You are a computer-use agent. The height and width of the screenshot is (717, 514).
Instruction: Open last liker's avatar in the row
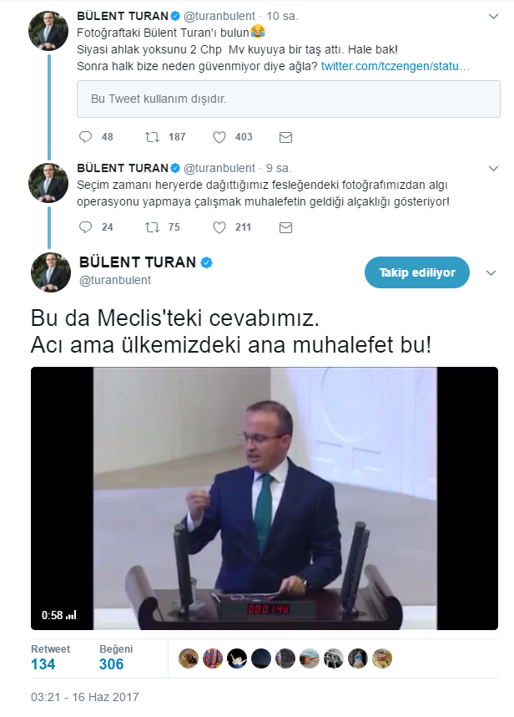pos(382,659)
